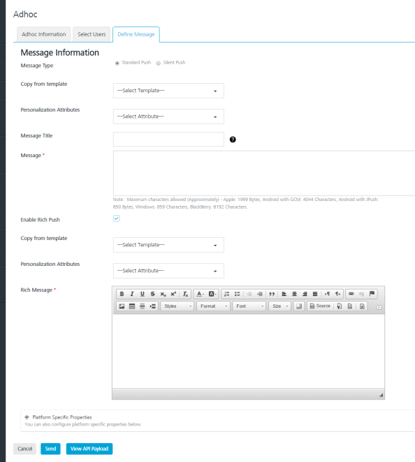Screen dimensions: 415x462
Task: Click the Send button
Action: (x=50, y=449)
